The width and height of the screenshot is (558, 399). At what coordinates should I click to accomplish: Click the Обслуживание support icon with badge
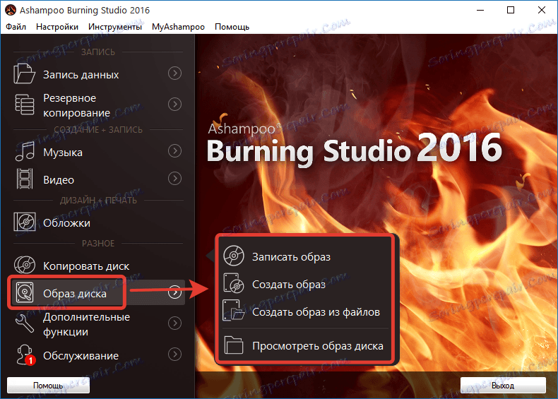coord(25,355)
